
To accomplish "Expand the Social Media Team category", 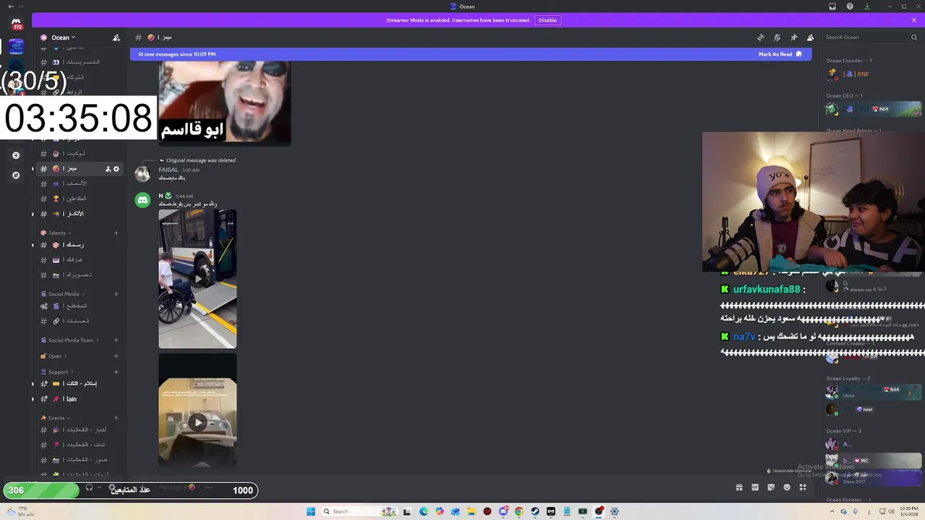I will pyautogui.click(x=69, y=340).
